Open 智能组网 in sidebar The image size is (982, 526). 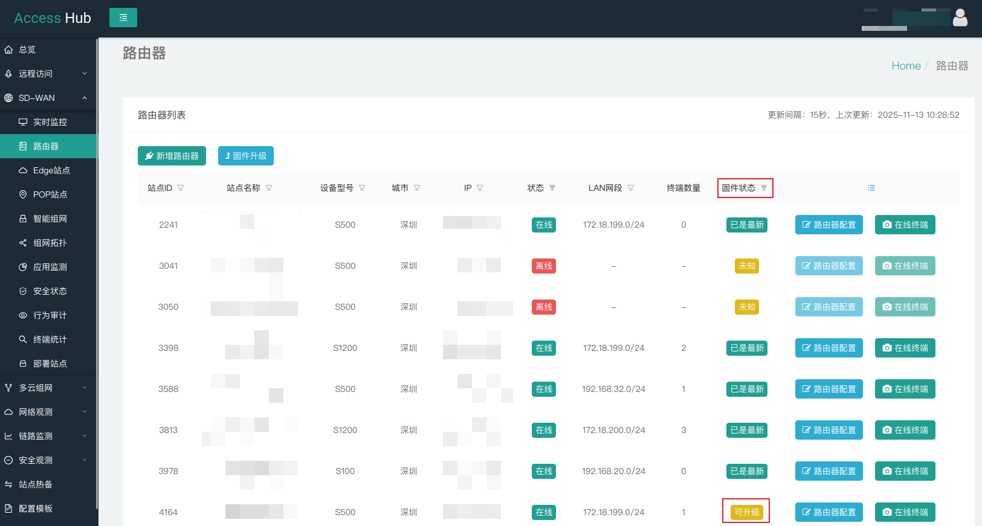[48, 219]
